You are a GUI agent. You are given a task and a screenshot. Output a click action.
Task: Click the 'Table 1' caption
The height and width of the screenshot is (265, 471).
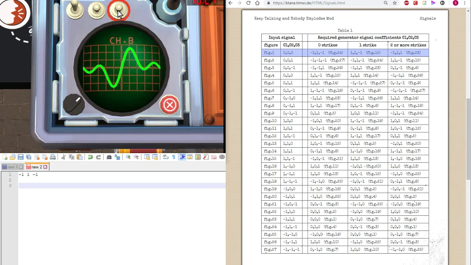pos(345,31)
